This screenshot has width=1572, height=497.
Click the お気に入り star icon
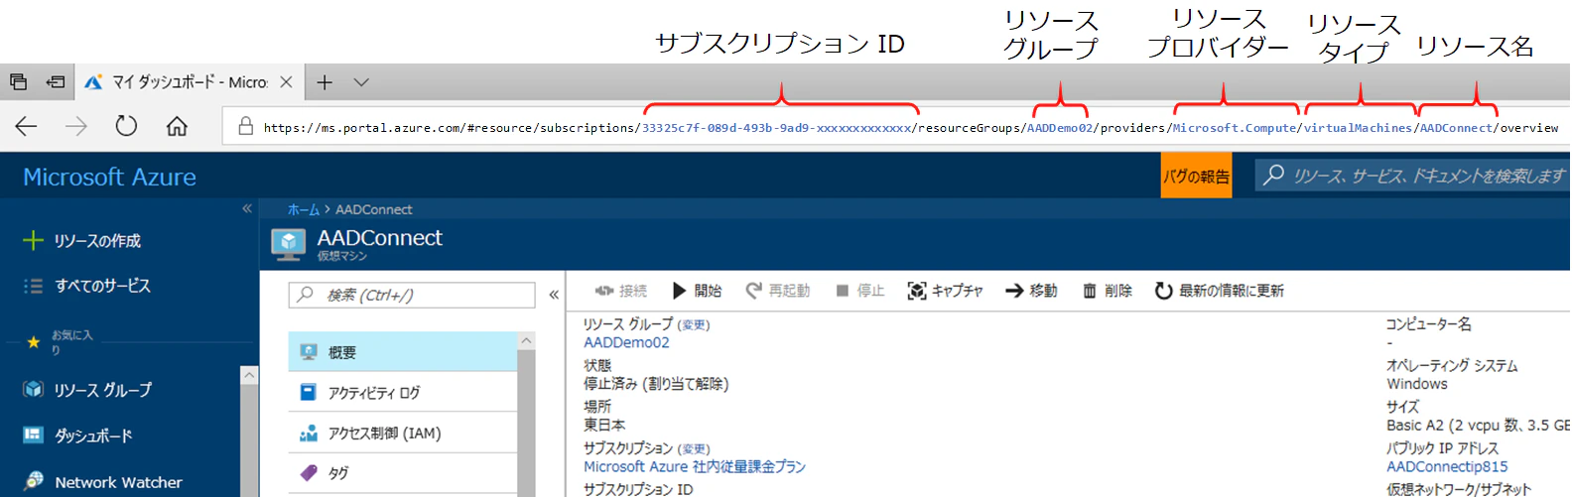pyautogui.click(x=33, y=342)
